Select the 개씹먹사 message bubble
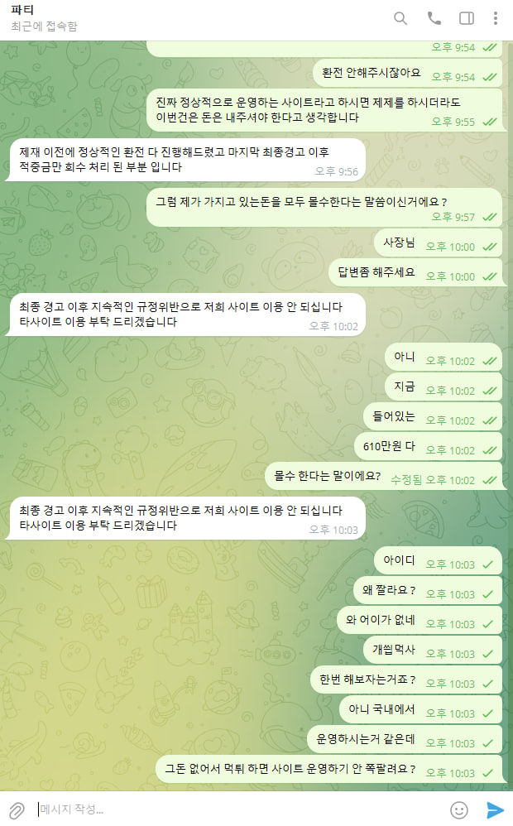 (433, 650)
